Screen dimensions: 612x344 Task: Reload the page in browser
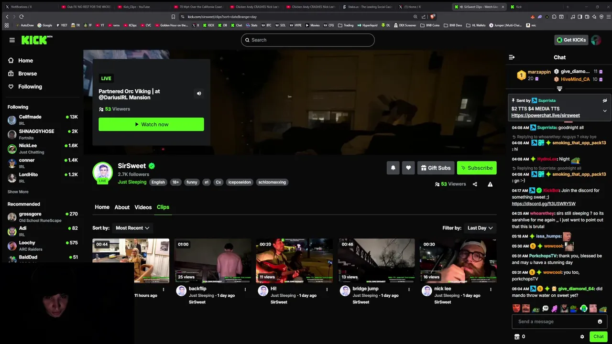click(x=22, y=17)
